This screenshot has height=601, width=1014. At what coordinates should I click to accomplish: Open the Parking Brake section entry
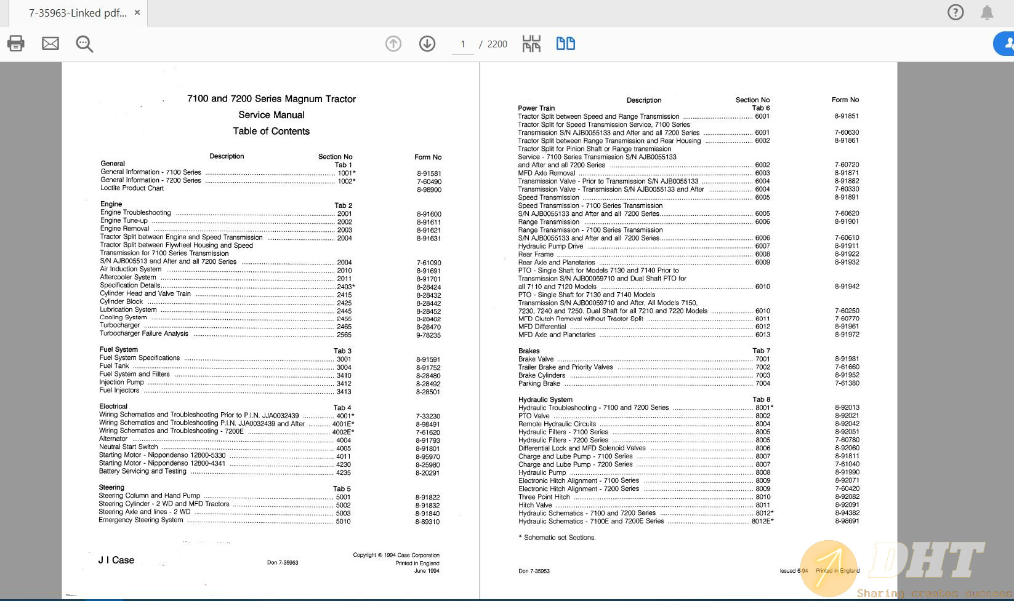tap(539, 383)
